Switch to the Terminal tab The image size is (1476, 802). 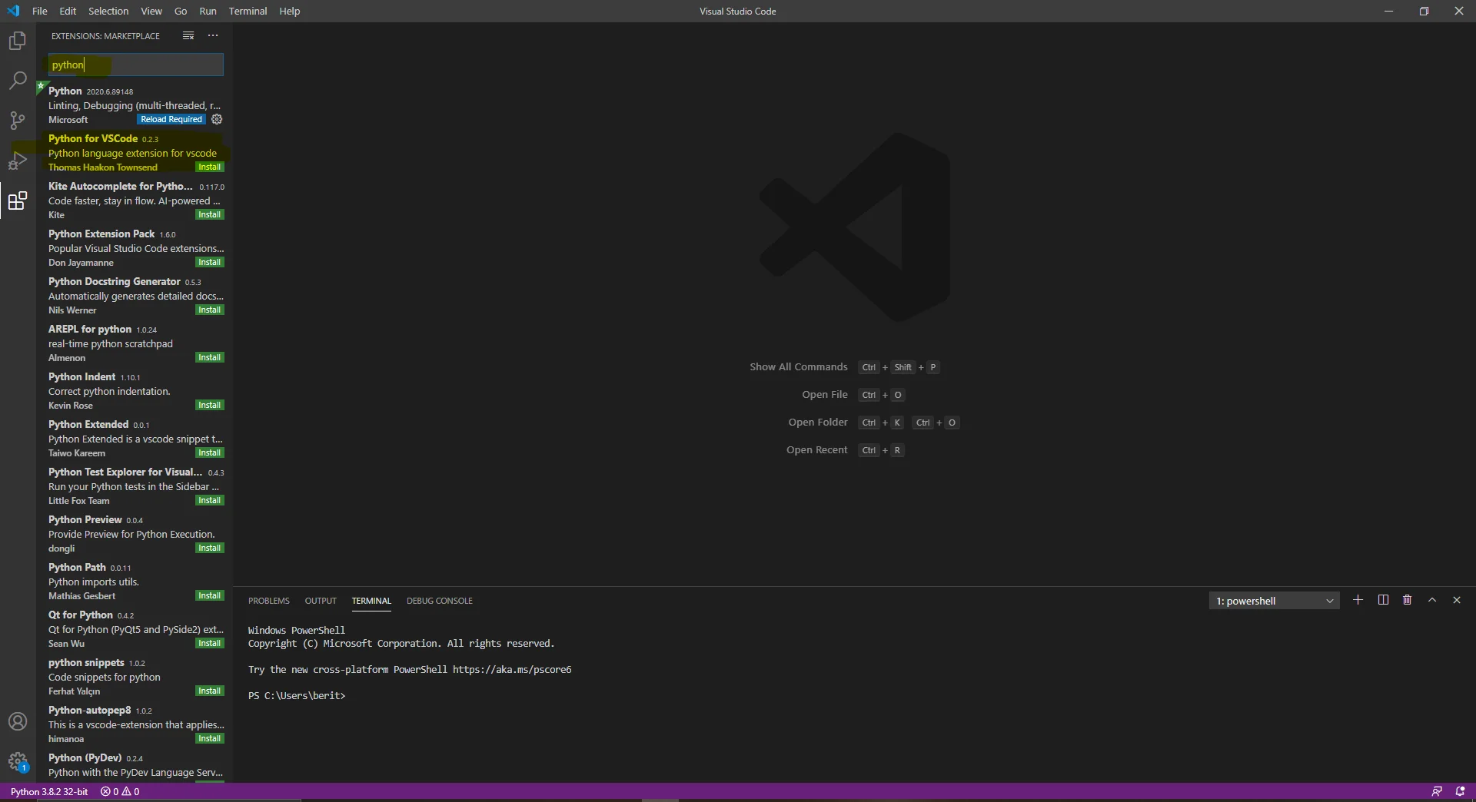click(371, 601)
